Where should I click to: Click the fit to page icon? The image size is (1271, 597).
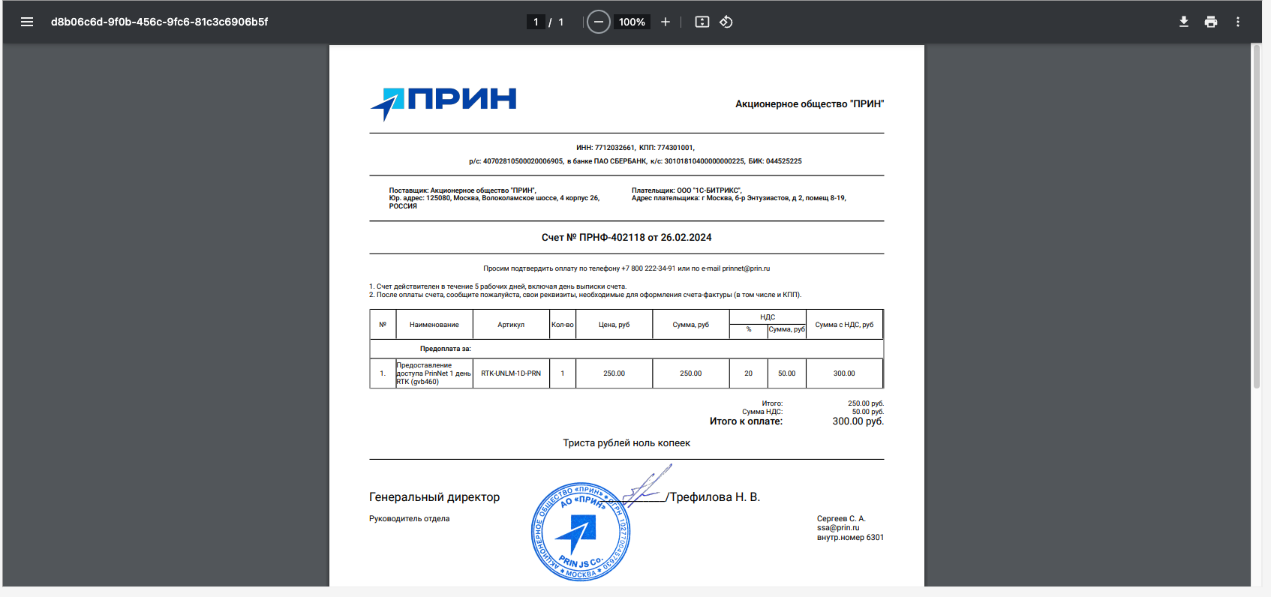point(702,22)
